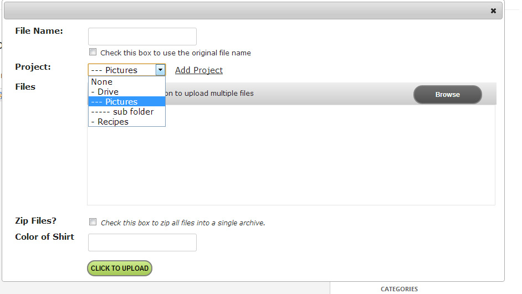This screenshot has width=522, height=294.
Task: Close the upload dialog with the X icon
Action: click(x=493, y=11)
